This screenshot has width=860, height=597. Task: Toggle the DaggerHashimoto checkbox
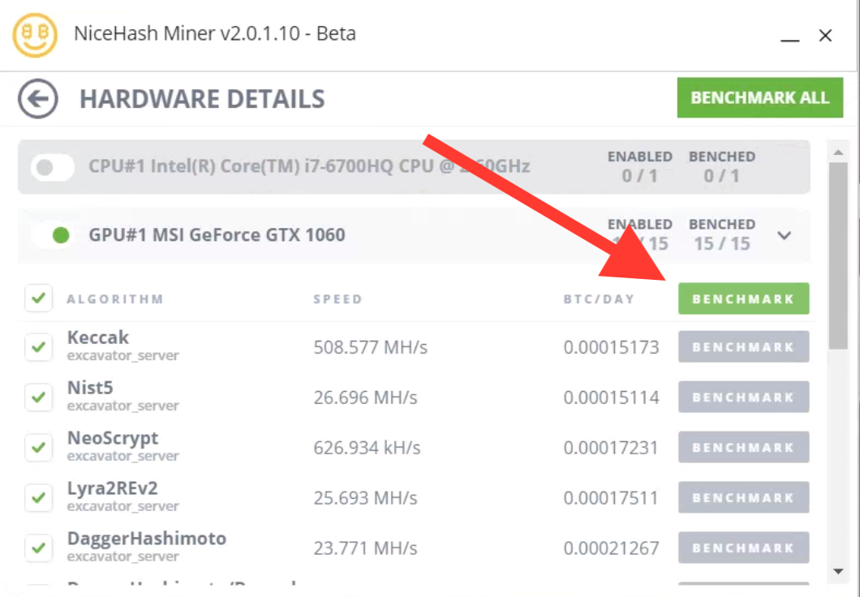38,548
